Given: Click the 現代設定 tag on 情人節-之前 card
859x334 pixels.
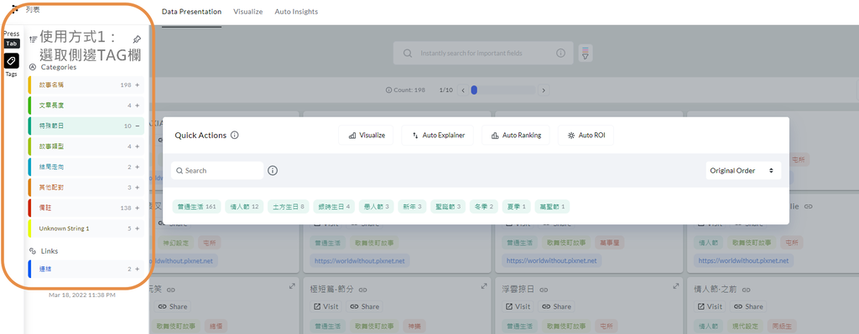Looking at the screenshot, I should coord(745,326).
